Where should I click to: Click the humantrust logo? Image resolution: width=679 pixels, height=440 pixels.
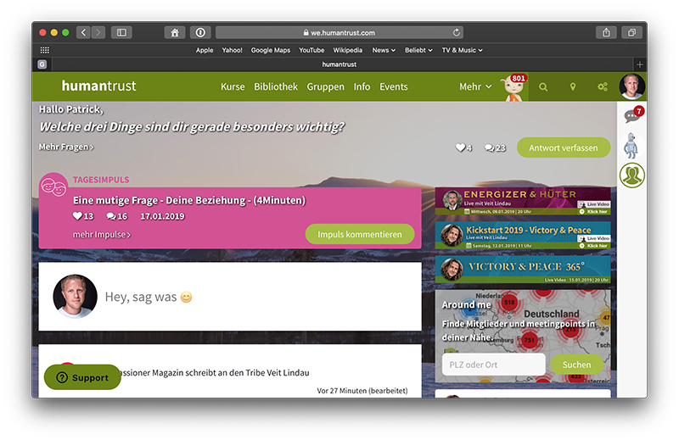[98, 86]
